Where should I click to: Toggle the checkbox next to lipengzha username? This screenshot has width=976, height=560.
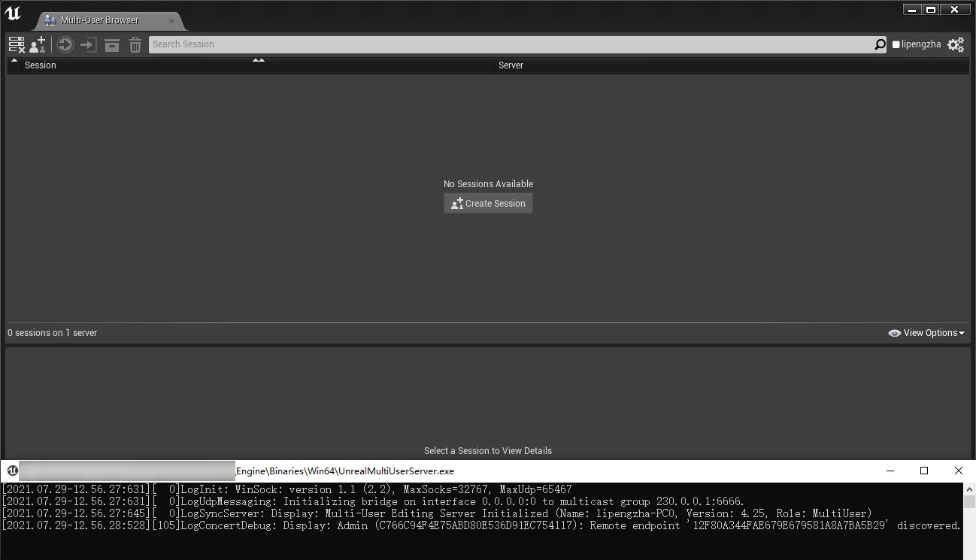(896, 44)
